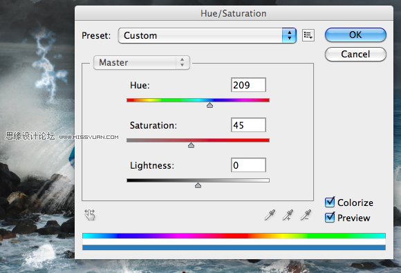This screenshot has height=273, width=401.
Task: Select the Subtract from Sample eyedropper
Action: [306, 215]
